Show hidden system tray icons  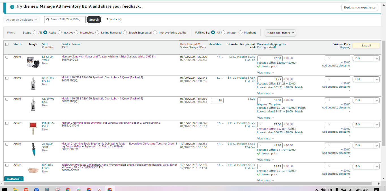[316, 190]
